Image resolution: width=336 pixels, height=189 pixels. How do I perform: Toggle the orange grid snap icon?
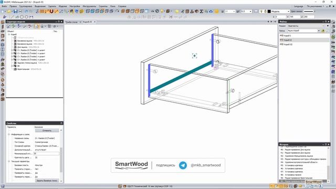click(x=42, y=12)
